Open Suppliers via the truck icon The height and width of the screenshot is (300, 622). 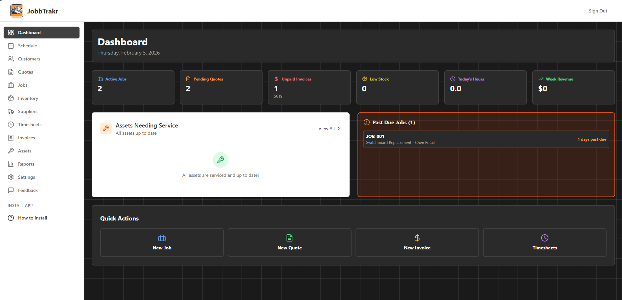tap(11, 111)
